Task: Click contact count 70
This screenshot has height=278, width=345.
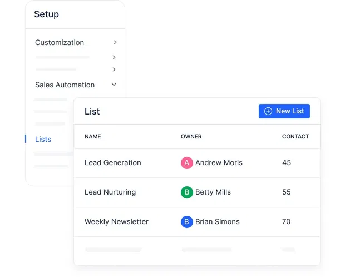Action: click(x=286, y=222)
